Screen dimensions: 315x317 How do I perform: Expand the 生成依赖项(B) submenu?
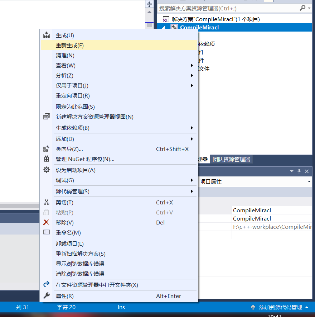(118, 128)
